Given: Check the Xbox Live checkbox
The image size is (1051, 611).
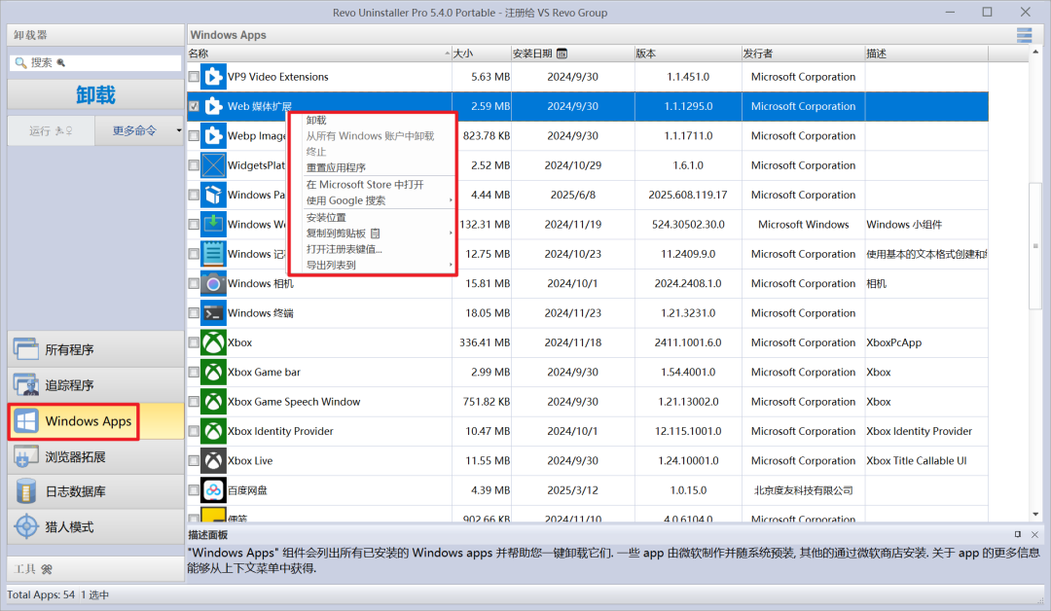Looking at the screenshot, I should click(194, 460).
